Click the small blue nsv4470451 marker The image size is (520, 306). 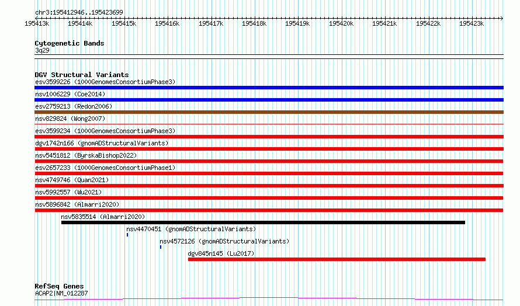tap(127, 235)
